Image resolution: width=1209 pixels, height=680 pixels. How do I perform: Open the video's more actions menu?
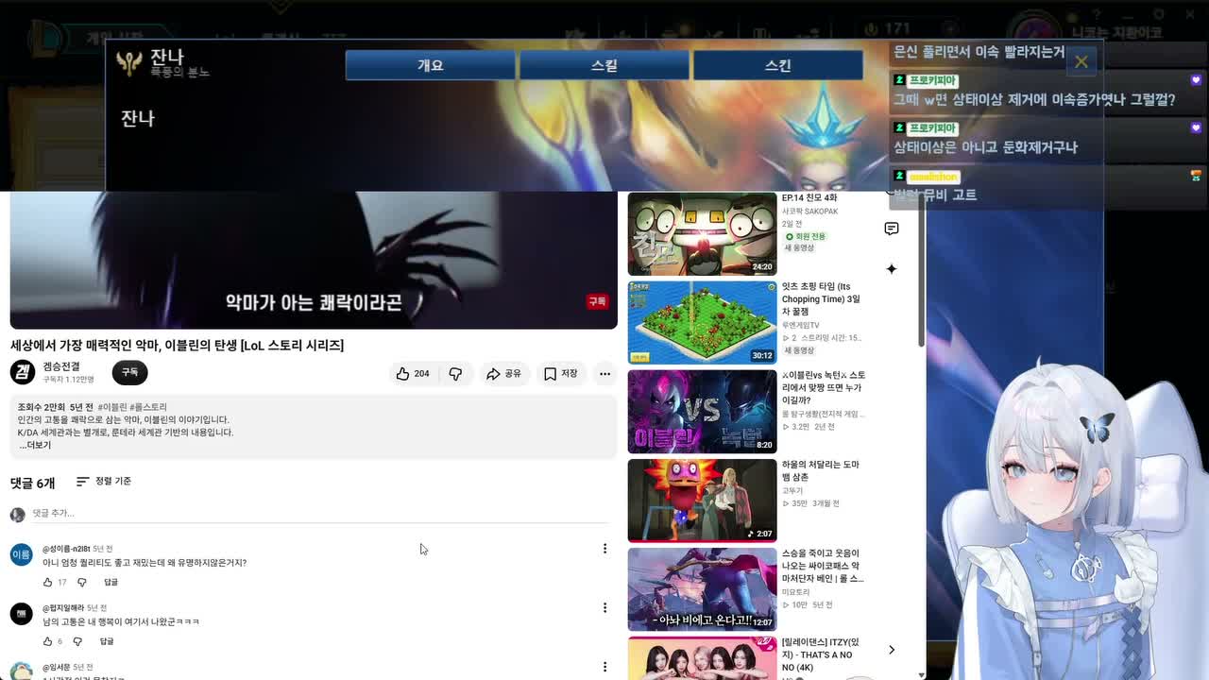(604, 373)
